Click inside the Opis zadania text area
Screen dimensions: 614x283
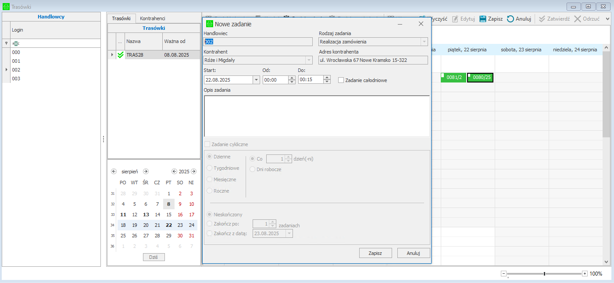click(x=317, y=116)
